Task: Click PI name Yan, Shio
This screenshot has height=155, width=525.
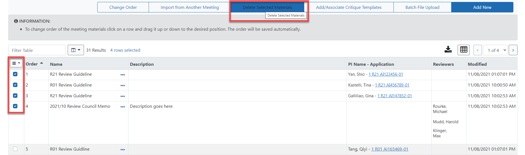Action: click(356, 74)
